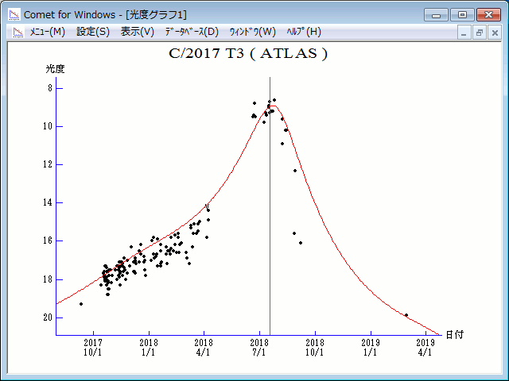Click the 光度 magnitude axis label
Viewport: 509px width, 381px height.
(x=55, y=69)
